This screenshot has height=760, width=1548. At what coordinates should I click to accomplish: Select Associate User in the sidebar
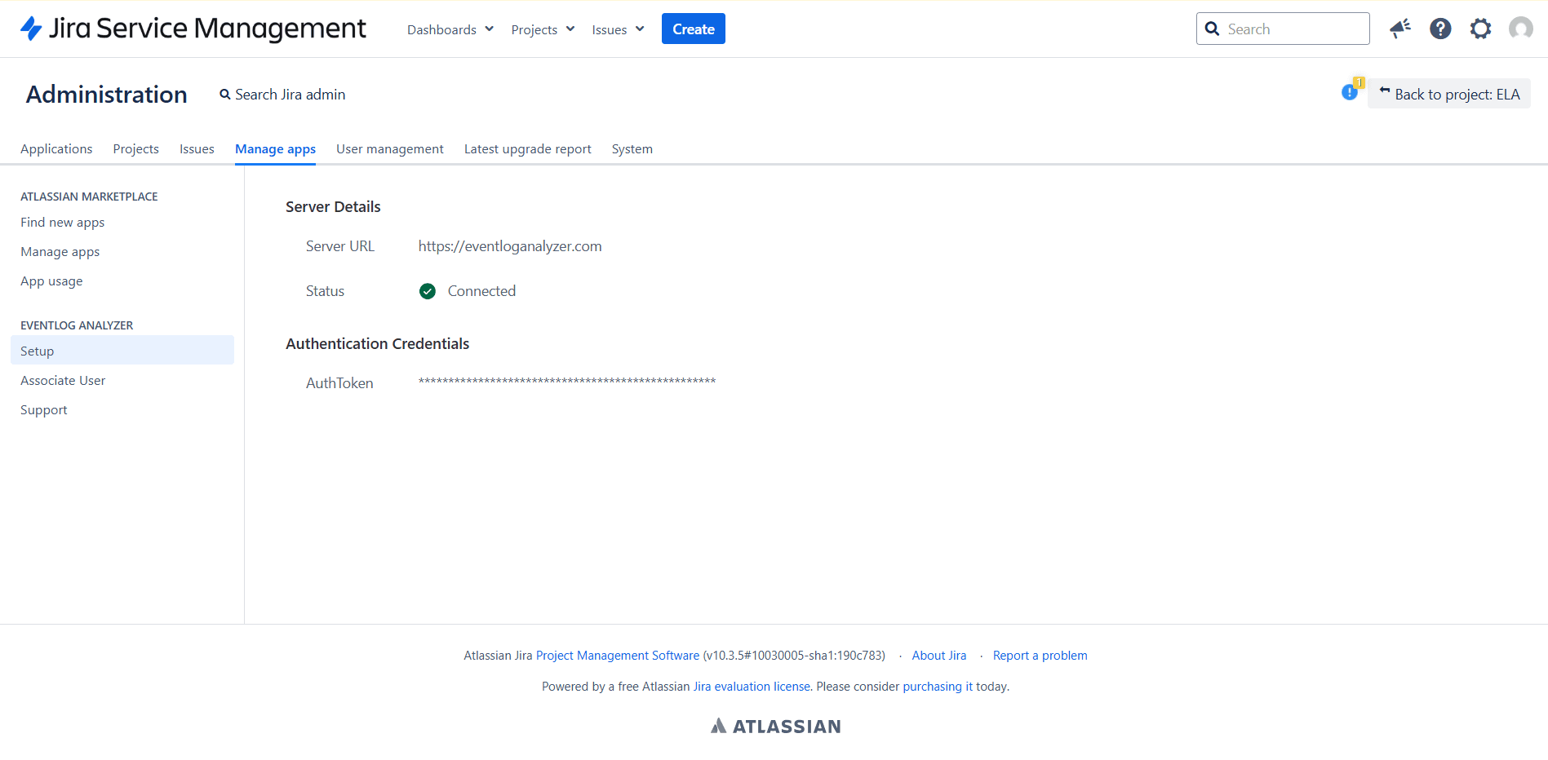click(63, 380)
